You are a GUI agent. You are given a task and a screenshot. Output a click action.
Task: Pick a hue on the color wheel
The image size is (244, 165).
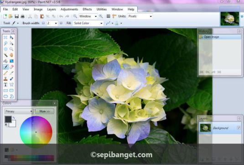(x=36, y=132)
